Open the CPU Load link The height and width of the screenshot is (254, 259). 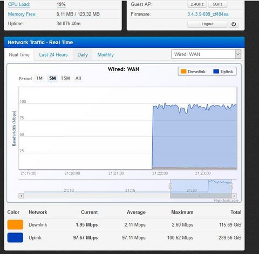click(x=19, y=4)
